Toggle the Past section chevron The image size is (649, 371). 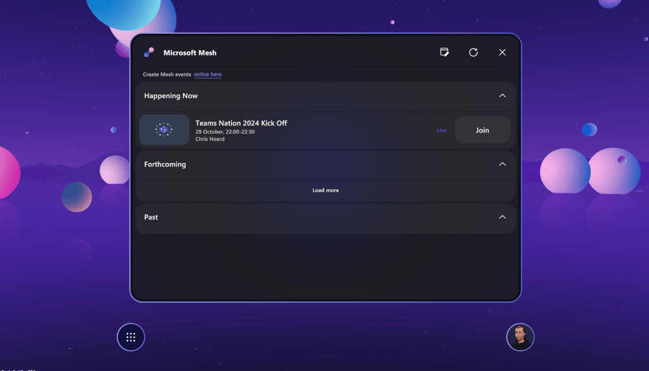click(x=502, y=217)
